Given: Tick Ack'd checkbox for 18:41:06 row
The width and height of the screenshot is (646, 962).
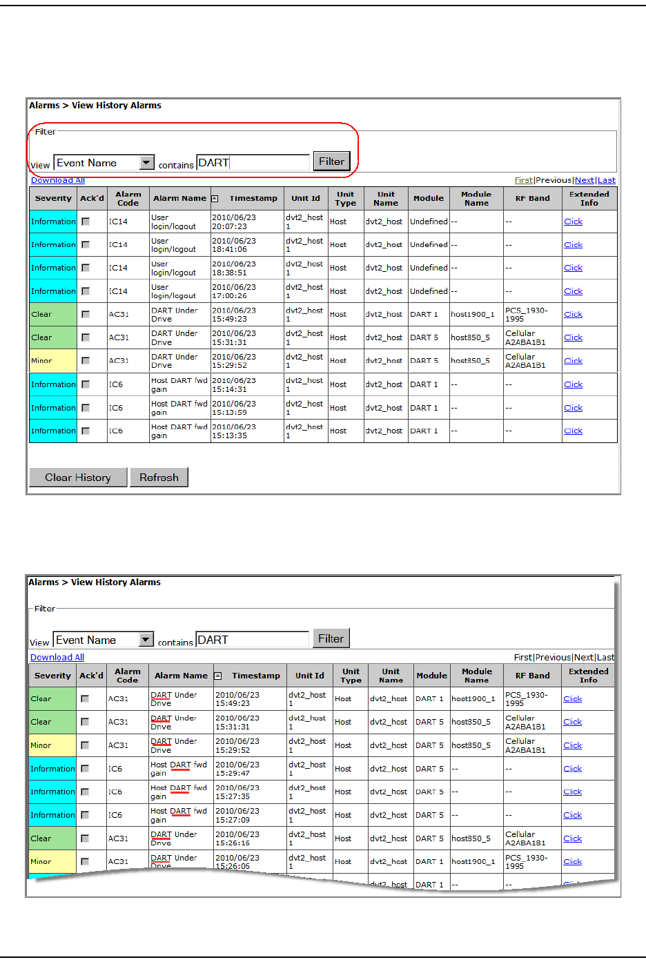Looking at the screenshot, I should pos(86,244).
